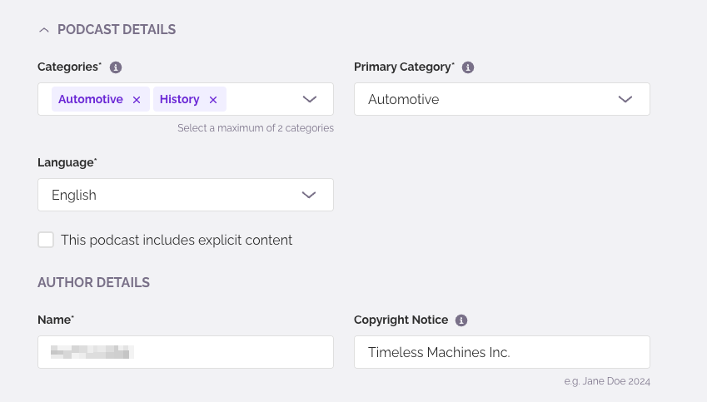Click the Categories info icon

pos(116,67)
